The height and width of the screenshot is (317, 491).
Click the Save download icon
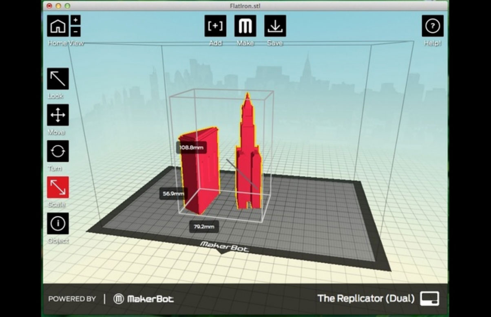275,26
